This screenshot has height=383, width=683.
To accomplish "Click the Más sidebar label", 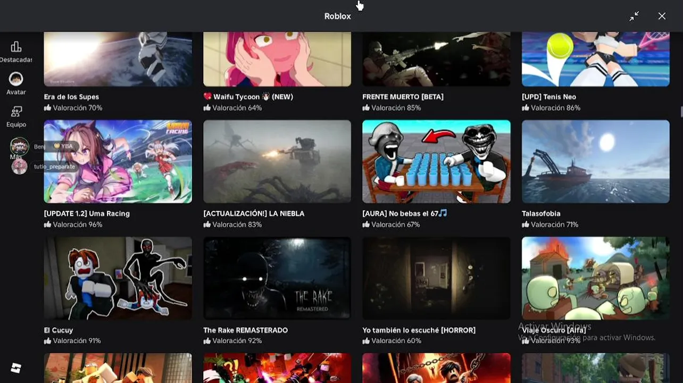I will [x=16, y=157].
